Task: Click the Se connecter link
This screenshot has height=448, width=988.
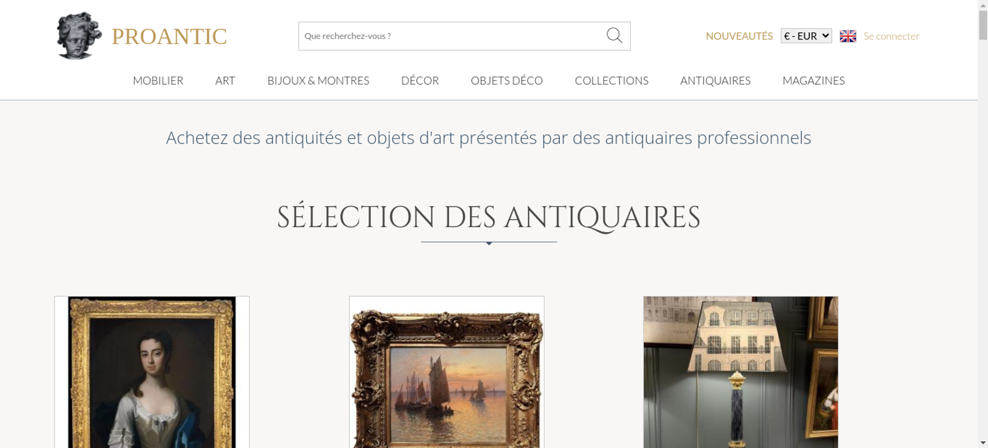Action: coord(891,36)
